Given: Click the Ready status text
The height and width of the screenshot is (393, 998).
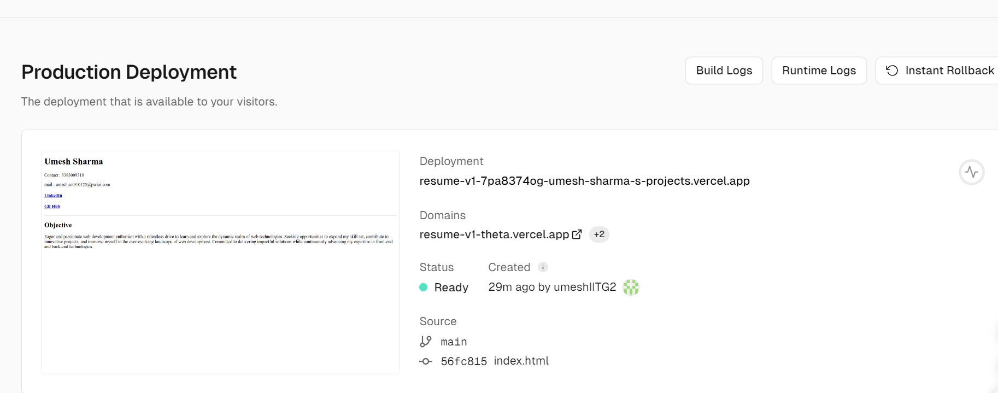Looking at the screenshot, I should 451,288.
